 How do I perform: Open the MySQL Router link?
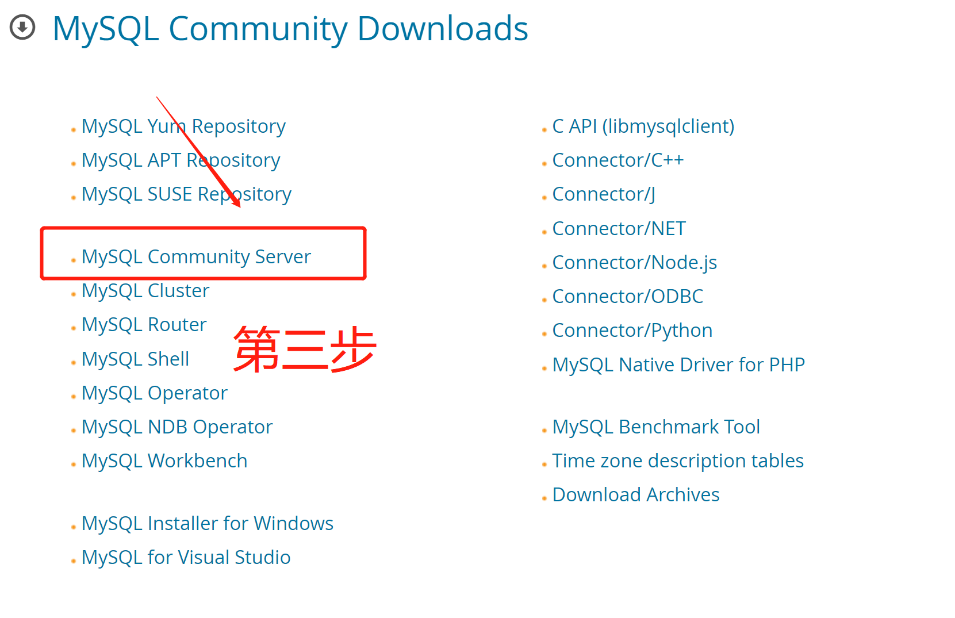click(144, 325)
